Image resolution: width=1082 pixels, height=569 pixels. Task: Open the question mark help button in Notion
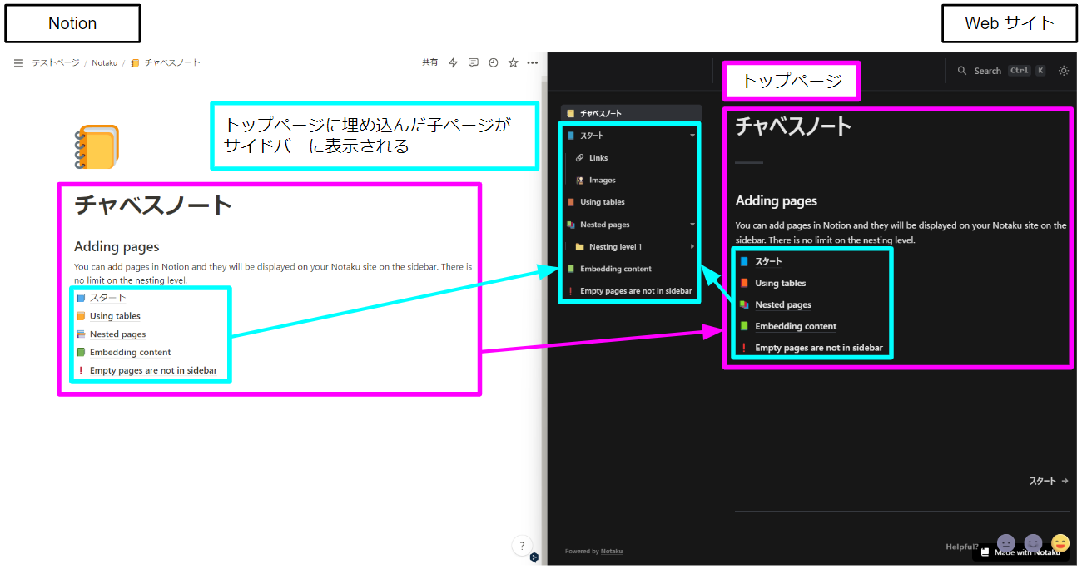click(522, 546)
